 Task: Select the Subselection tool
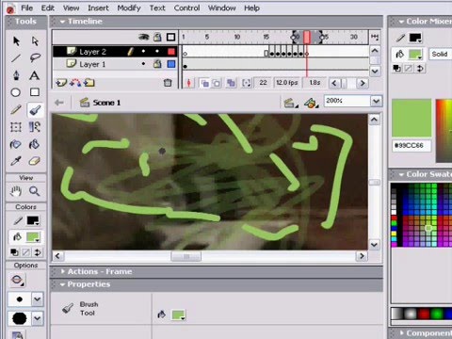[35, 40]
